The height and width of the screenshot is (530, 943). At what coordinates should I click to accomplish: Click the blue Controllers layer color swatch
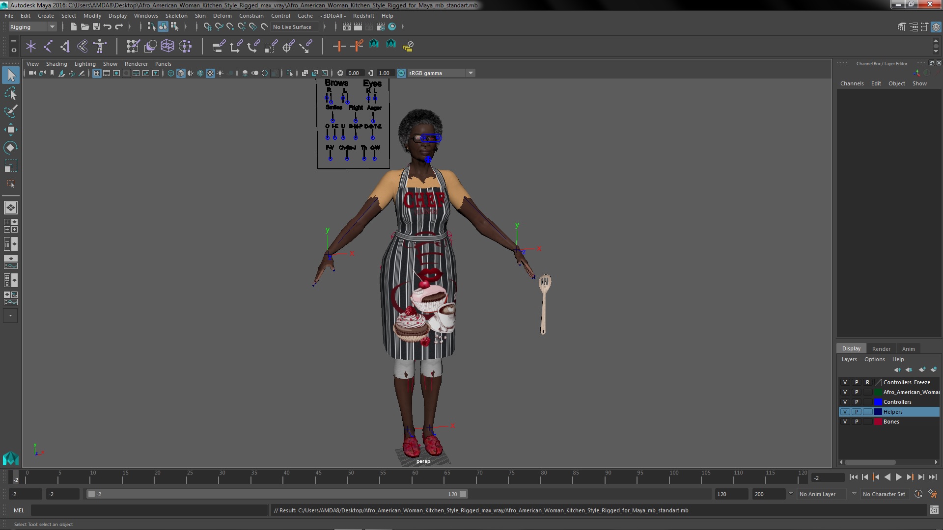(878, 402)
